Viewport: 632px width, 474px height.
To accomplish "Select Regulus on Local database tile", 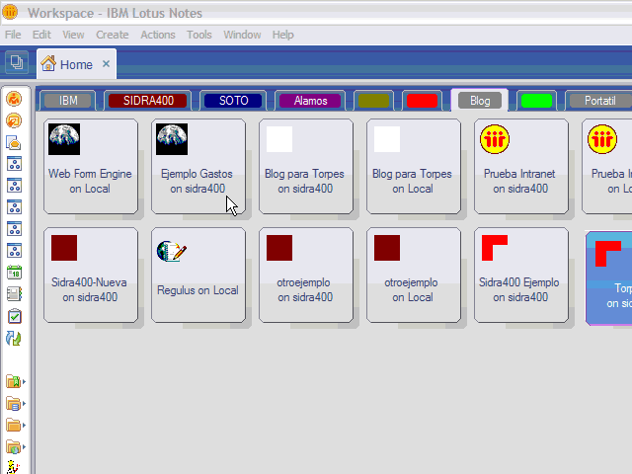I will coord(198,275).
